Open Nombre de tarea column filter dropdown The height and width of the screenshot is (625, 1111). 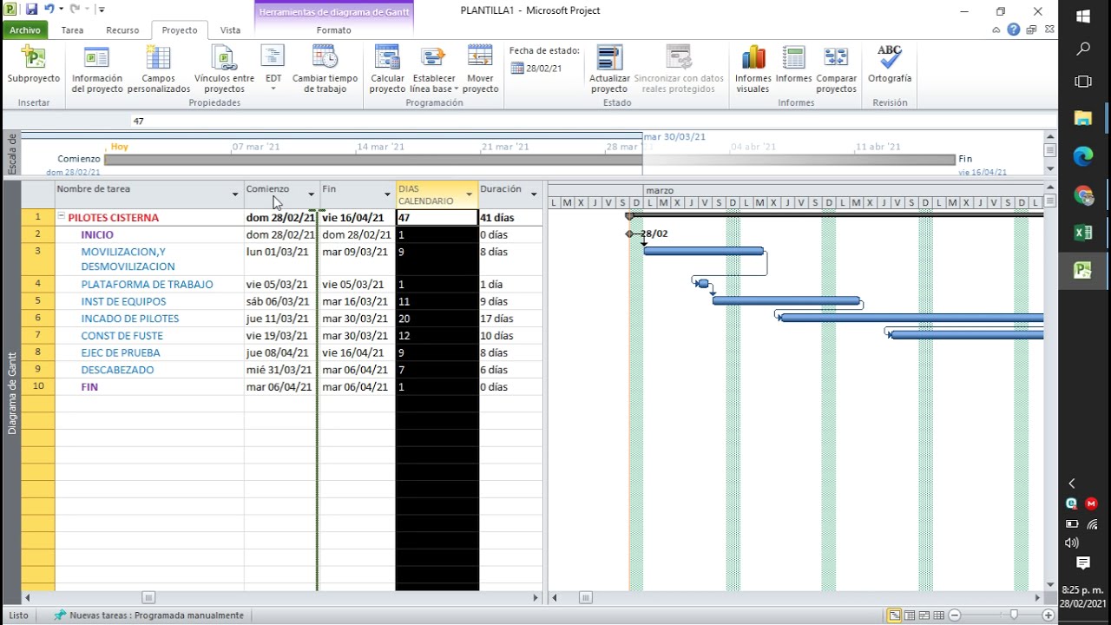235,194
